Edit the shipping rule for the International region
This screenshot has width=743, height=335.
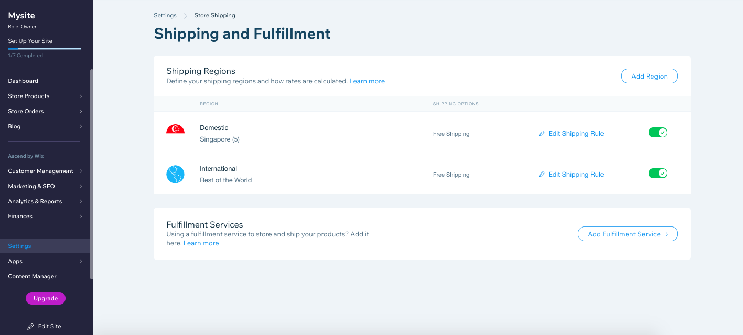(x=571, y=175)
